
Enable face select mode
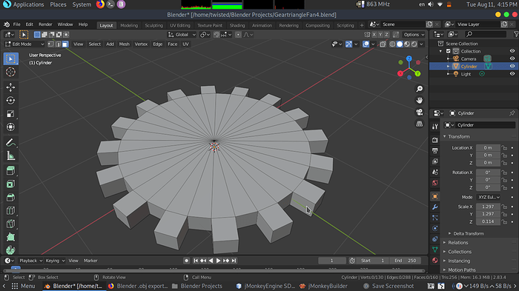(65, 44)
